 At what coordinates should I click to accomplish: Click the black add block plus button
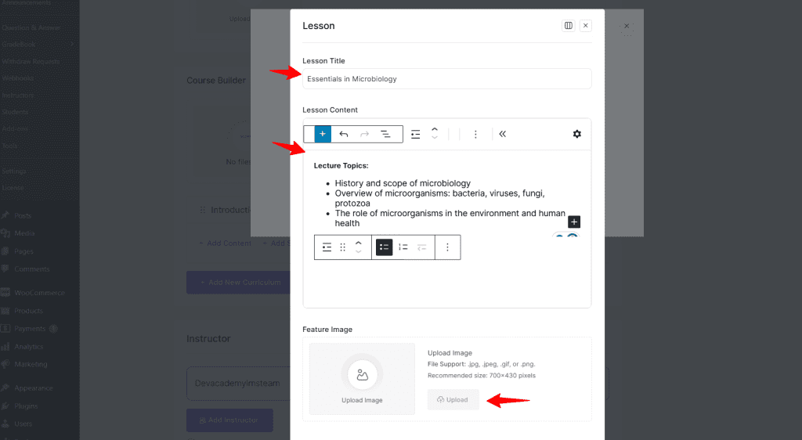tap(573, 222)
